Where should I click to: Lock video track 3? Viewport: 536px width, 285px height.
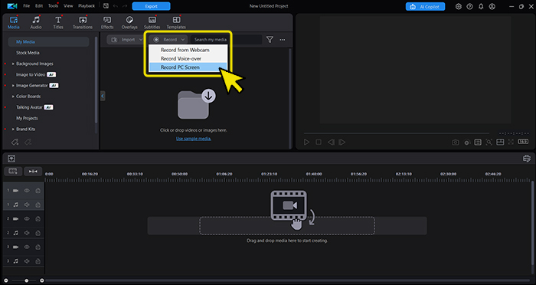pyautogui.click(x=38, y=247)
